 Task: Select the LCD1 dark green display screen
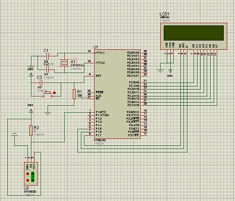coord(194,33)
